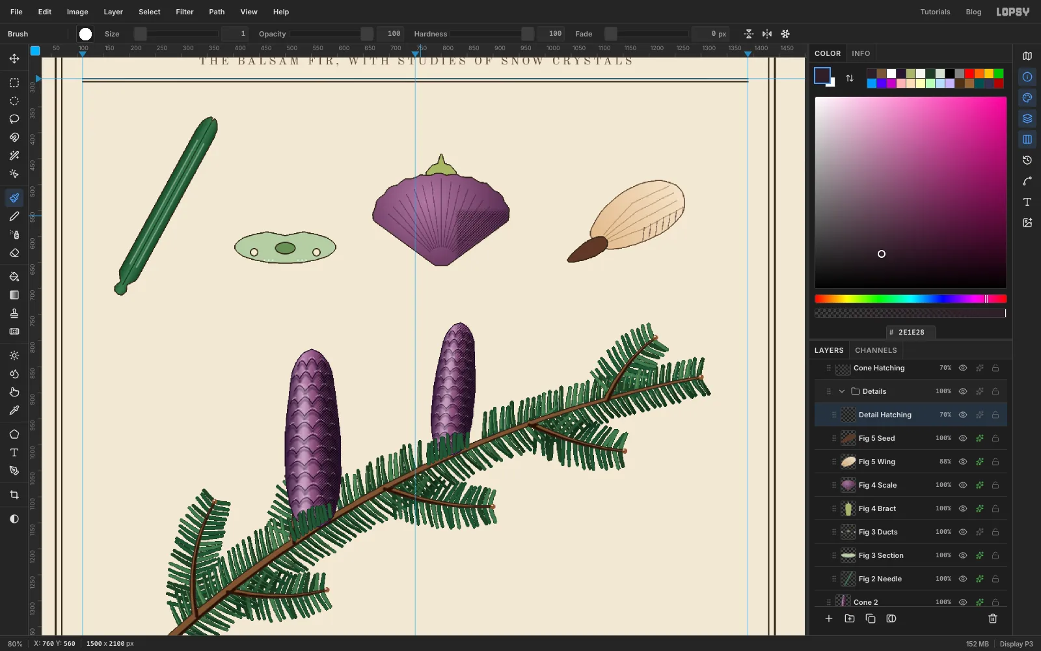Add a new layer with plus icon
Screen dimensions: 1041x651
click(829, 618)
